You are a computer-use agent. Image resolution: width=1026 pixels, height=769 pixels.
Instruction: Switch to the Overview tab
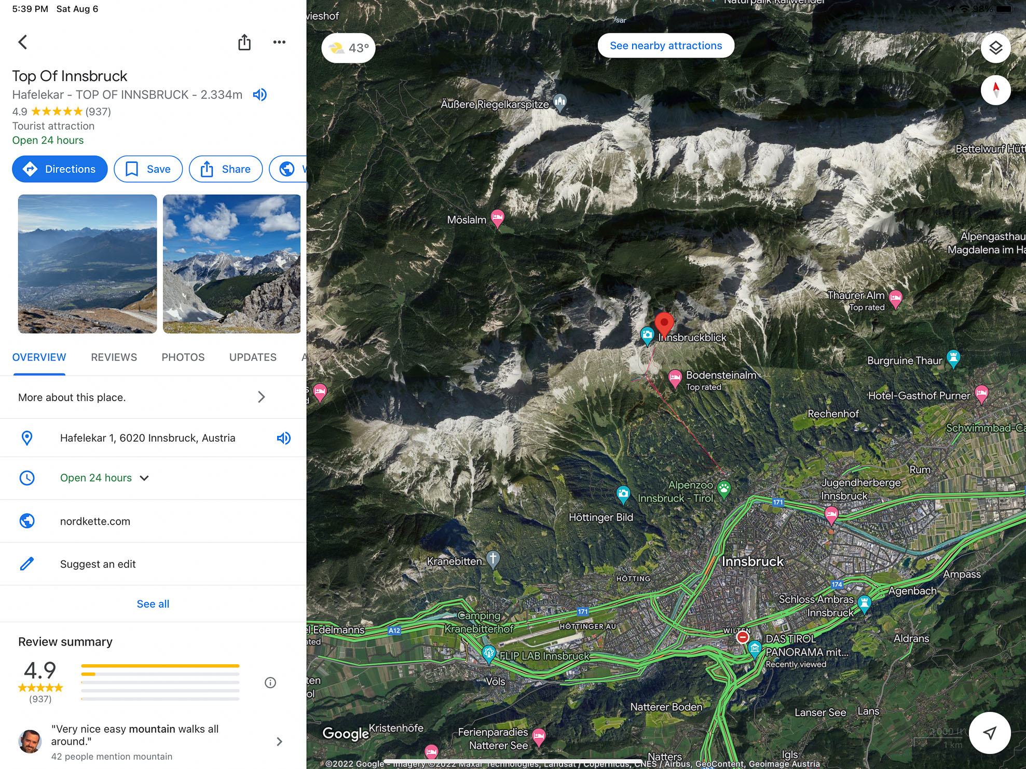(39, 358)
